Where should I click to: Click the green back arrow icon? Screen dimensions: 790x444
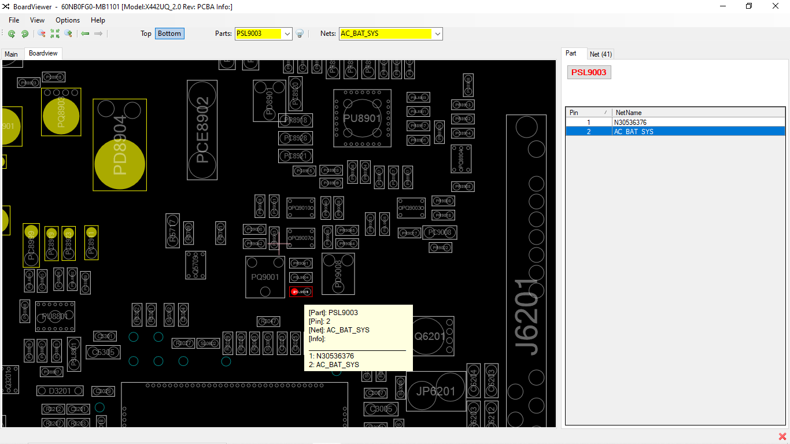[85, 34]
